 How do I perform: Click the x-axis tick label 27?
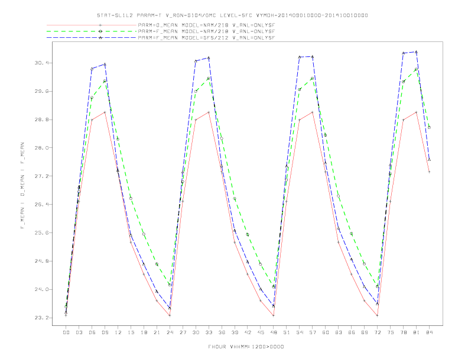tap(183, 332)
